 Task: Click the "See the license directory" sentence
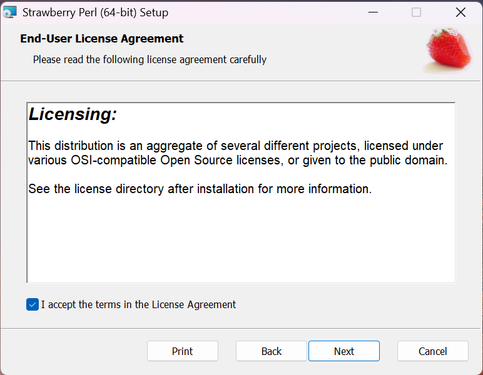200,189
